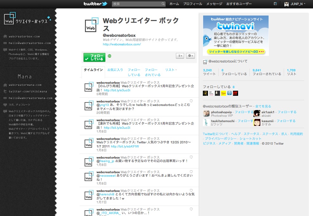The image size is (313, 216).
Task: Open the 利用規約 footer link
Action: point(296,134)
